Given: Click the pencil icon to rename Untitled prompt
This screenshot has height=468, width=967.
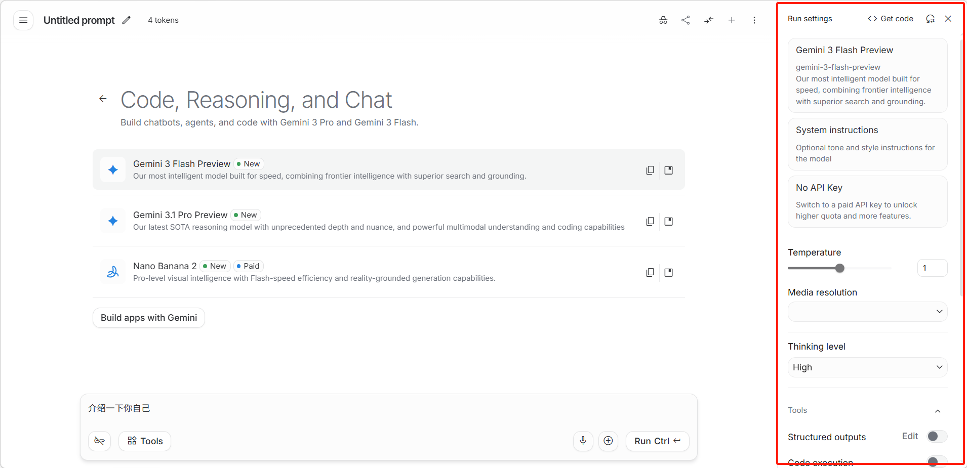Looking at the screenshot, I should click(x=127, y=20).
